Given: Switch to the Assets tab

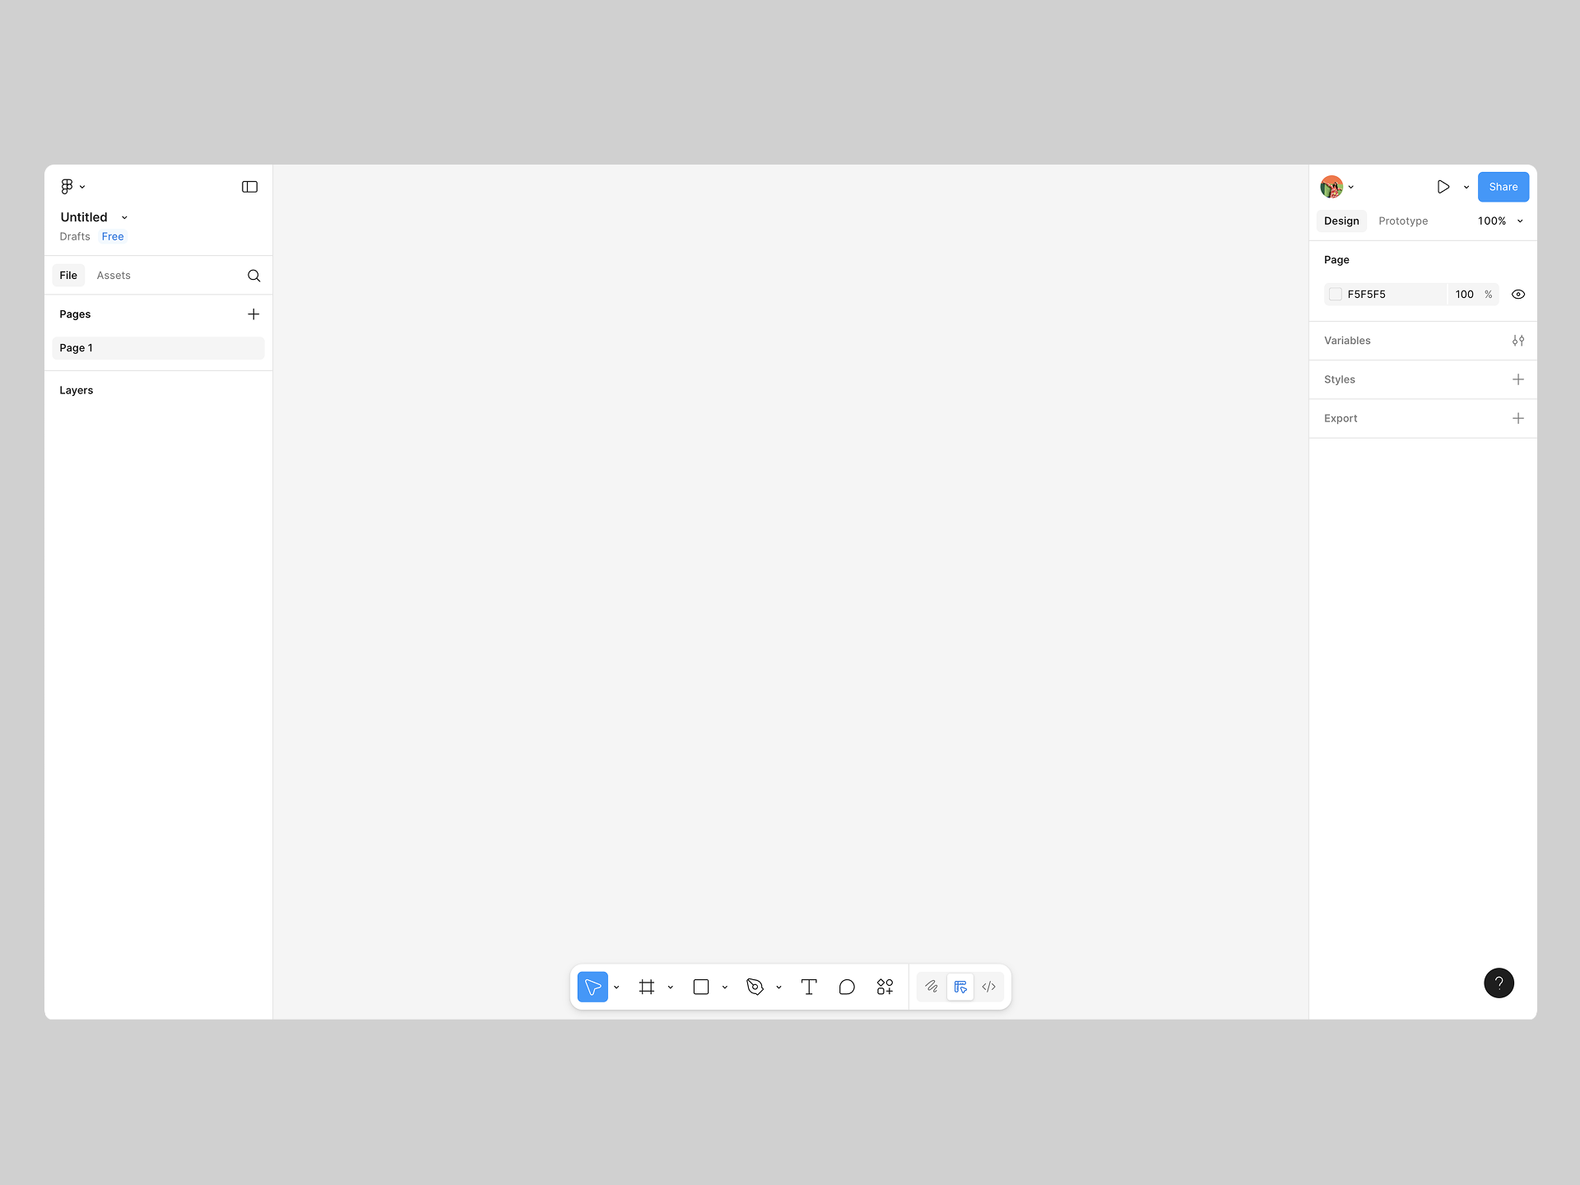Looking at the screenshot, I should point(114,276).
